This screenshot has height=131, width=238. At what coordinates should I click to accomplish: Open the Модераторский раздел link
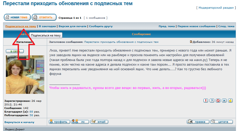click(216, 8)
